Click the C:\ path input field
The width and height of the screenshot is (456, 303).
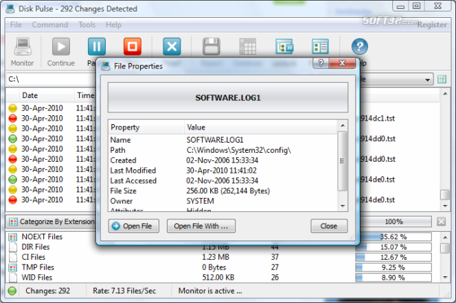click(51, 80)
